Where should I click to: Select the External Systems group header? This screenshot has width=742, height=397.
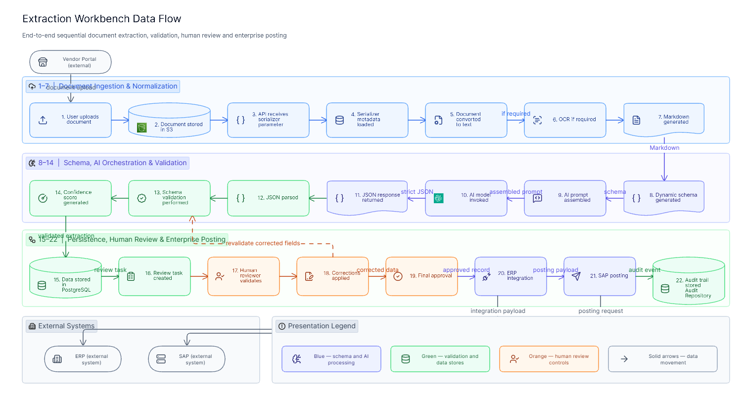point(61,326)
